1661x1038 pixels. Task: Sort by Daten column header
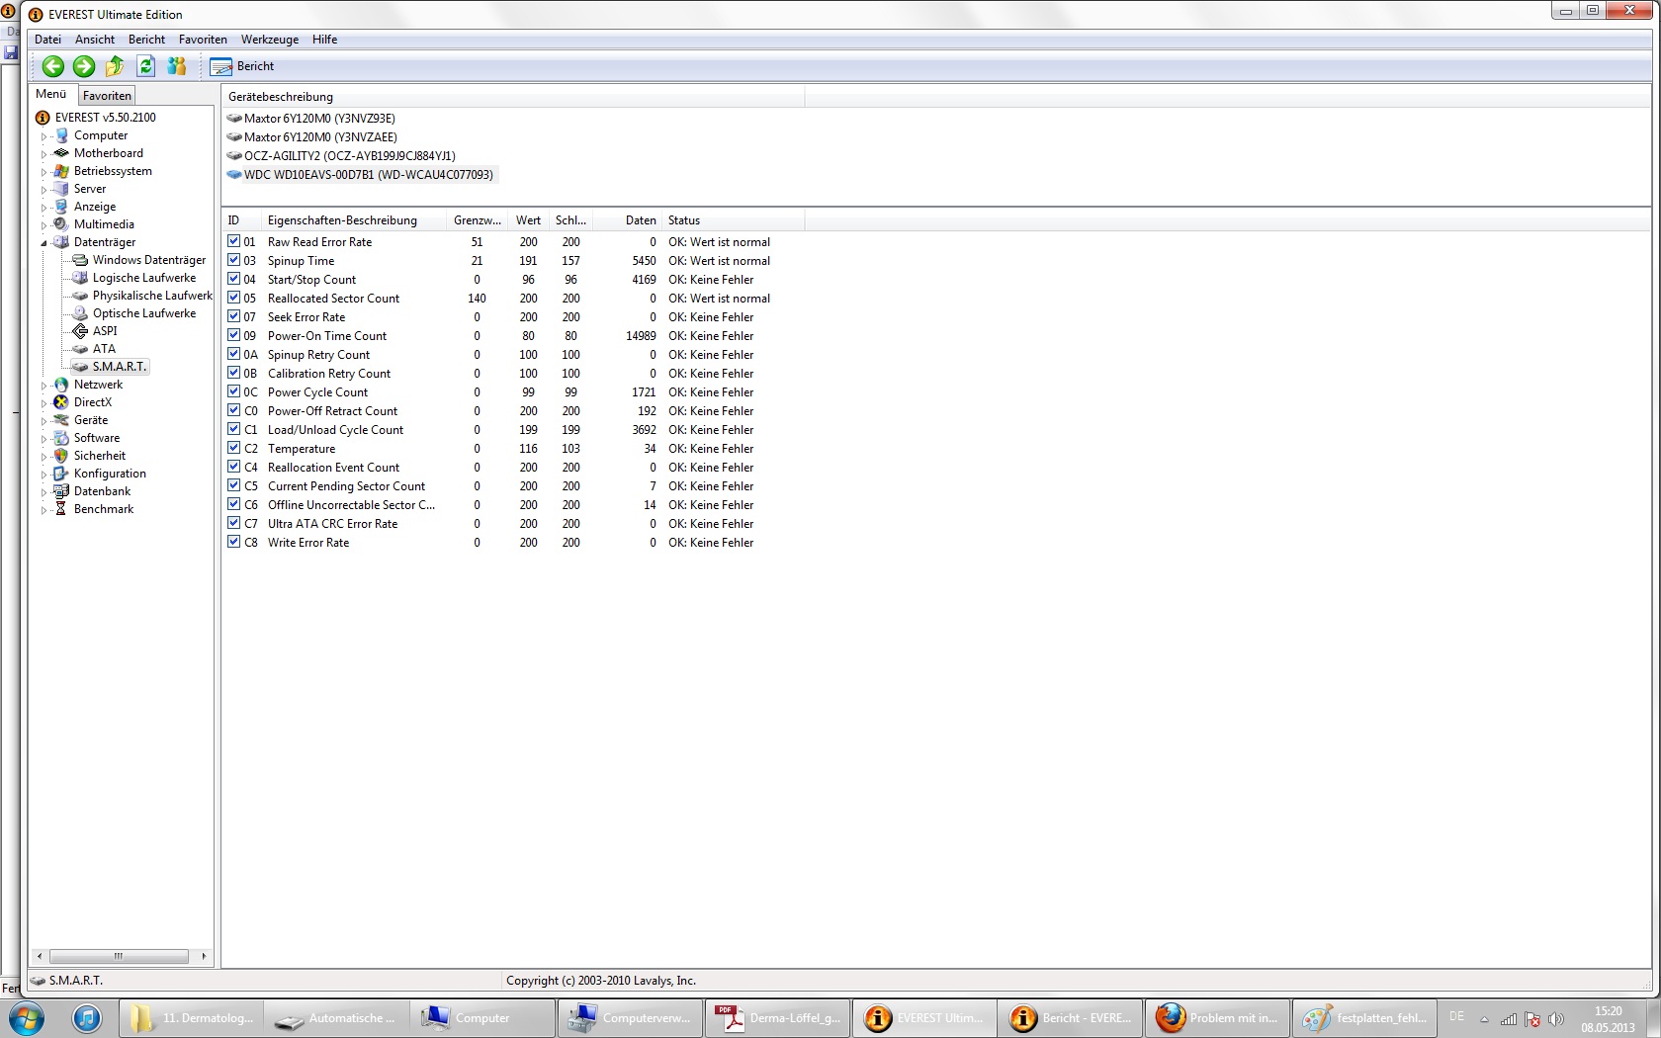pos(630,220)
